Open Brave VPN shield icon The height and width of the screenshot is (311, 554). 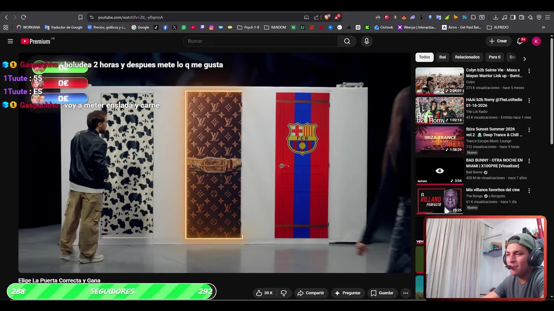coord(539,17)
